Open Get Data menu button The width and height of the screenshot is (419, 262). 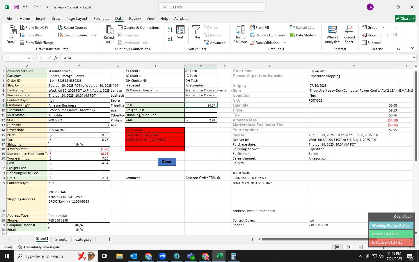(x=12, y=35)
